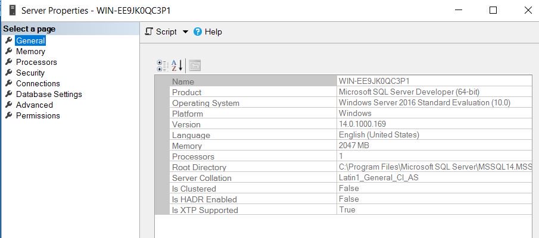Click the Property Pages icon

pos(195,65)
